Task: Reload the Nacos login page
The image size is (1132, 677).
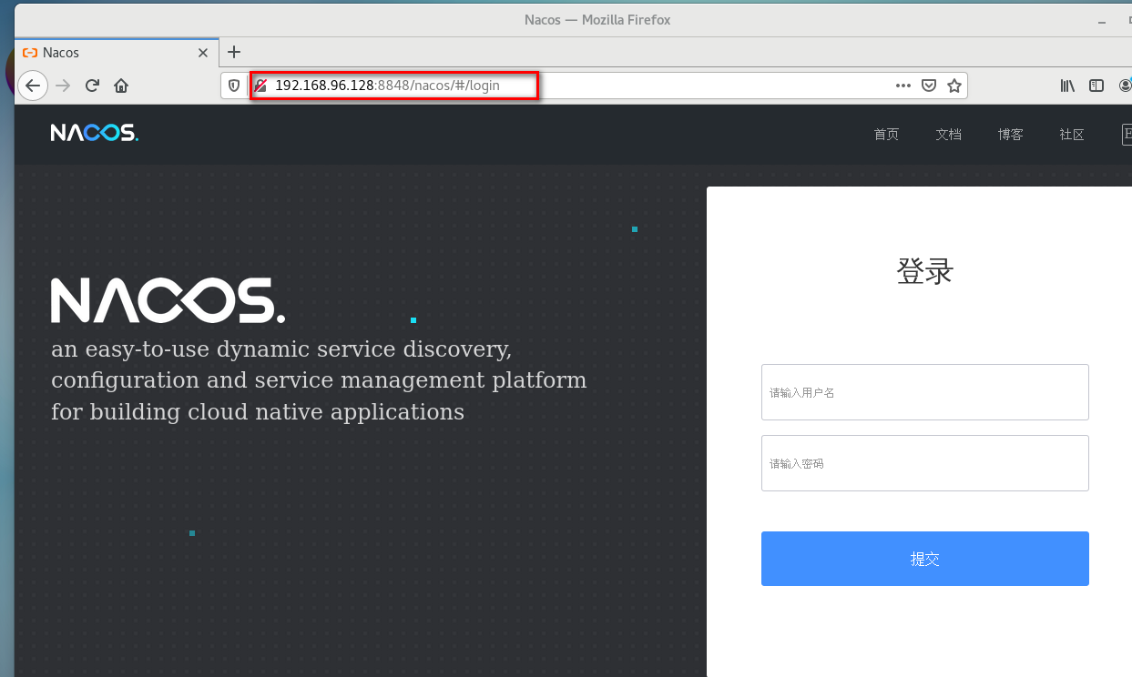Action: pos(92,86)
